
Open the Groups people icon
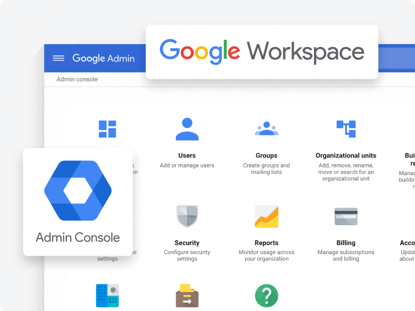point(267,128)
